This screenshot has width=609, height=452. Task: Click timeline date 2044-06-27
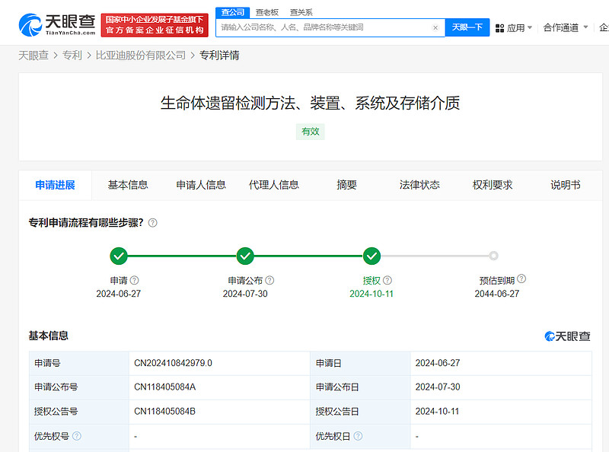tap(497, 294)
